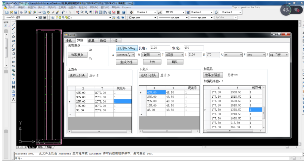Select the Multiline Text 'A' tool

tap(14, 99)
